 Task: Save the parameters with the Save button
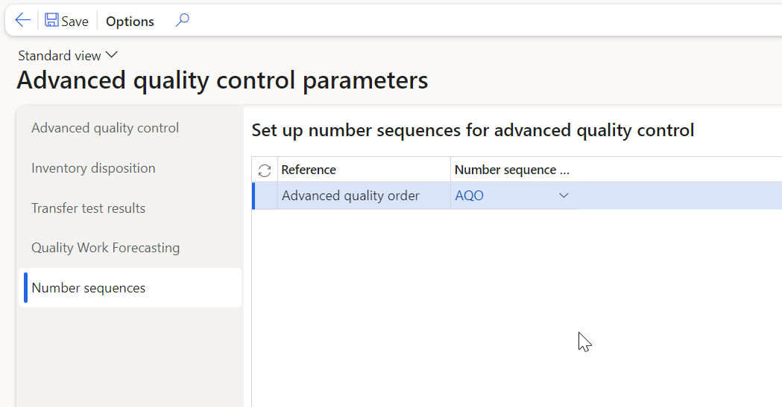click(x=66, y=21)
